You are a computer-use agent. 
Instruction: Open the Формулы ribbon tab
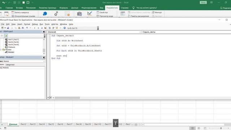pos(64,8)
